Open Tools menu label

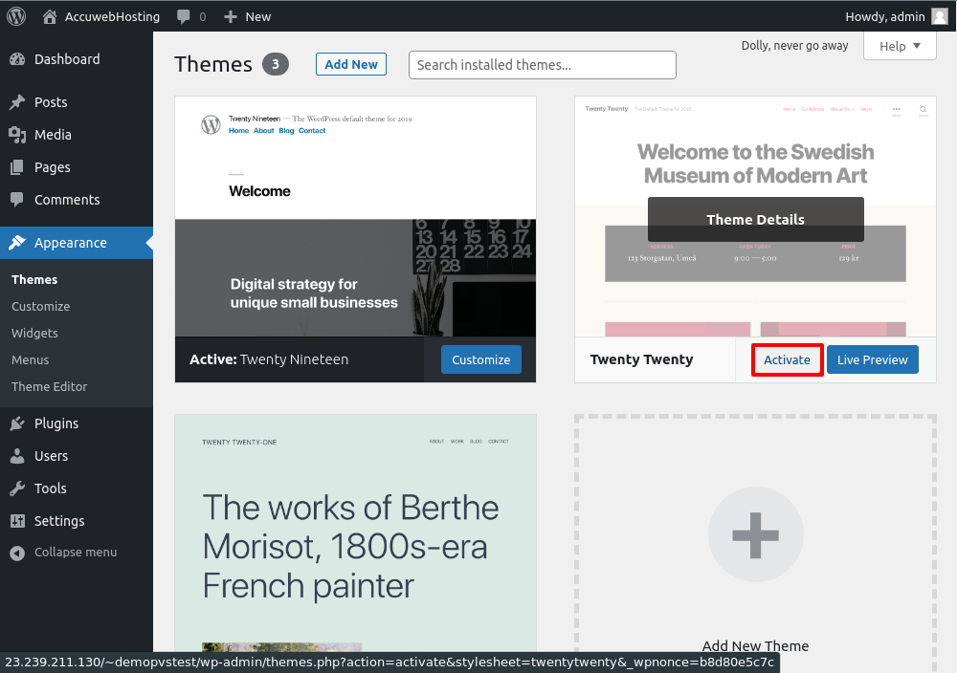50,488
